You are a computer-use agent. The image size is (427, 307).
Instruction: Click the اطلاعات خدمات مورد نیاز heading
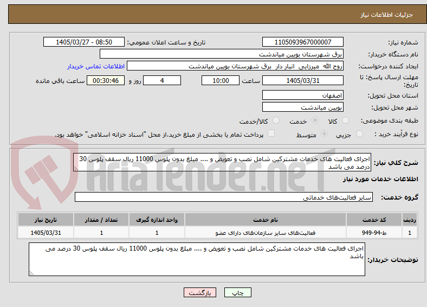click(x=380, y=179)
